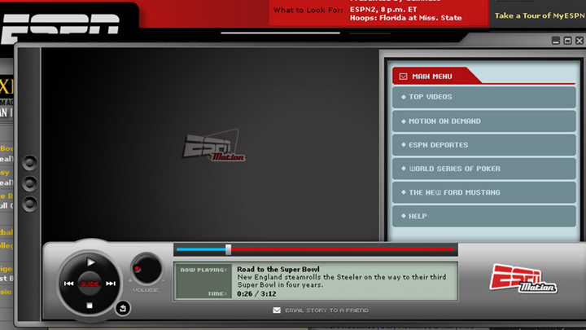
Task: Click the What to Look For label
Action: tap(308, 10)
